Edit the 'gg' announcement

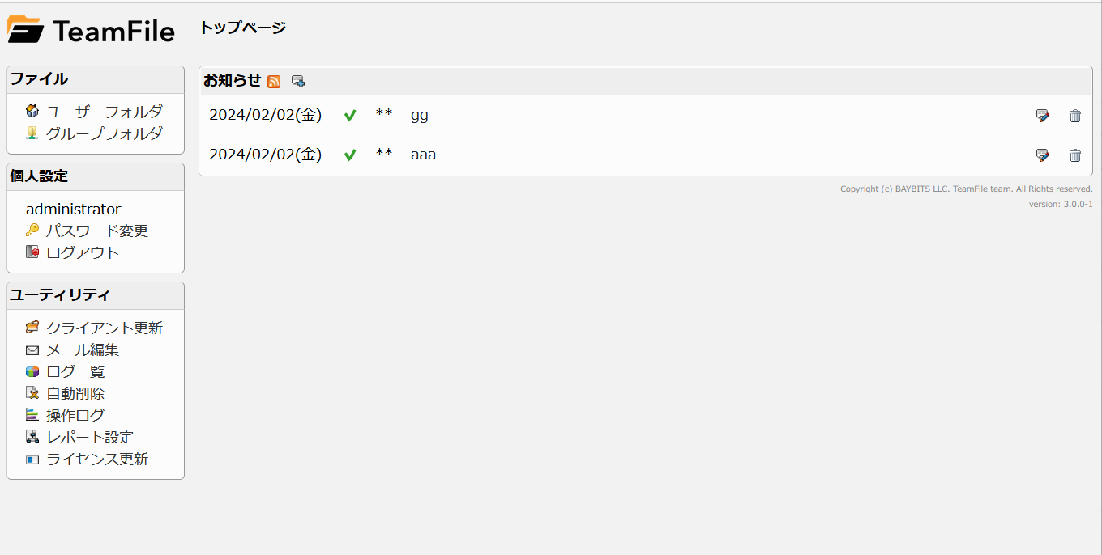[x=1043, y=116]
